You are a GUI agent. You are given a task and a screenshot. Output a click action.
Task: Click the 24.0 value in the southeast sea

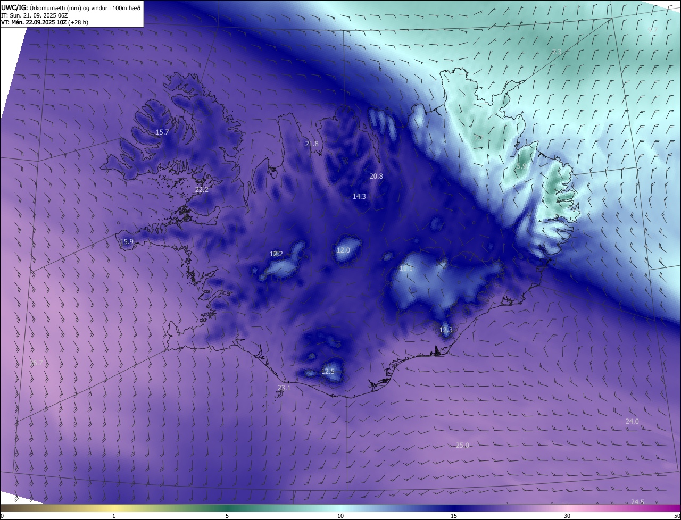(x=632, y=421)
